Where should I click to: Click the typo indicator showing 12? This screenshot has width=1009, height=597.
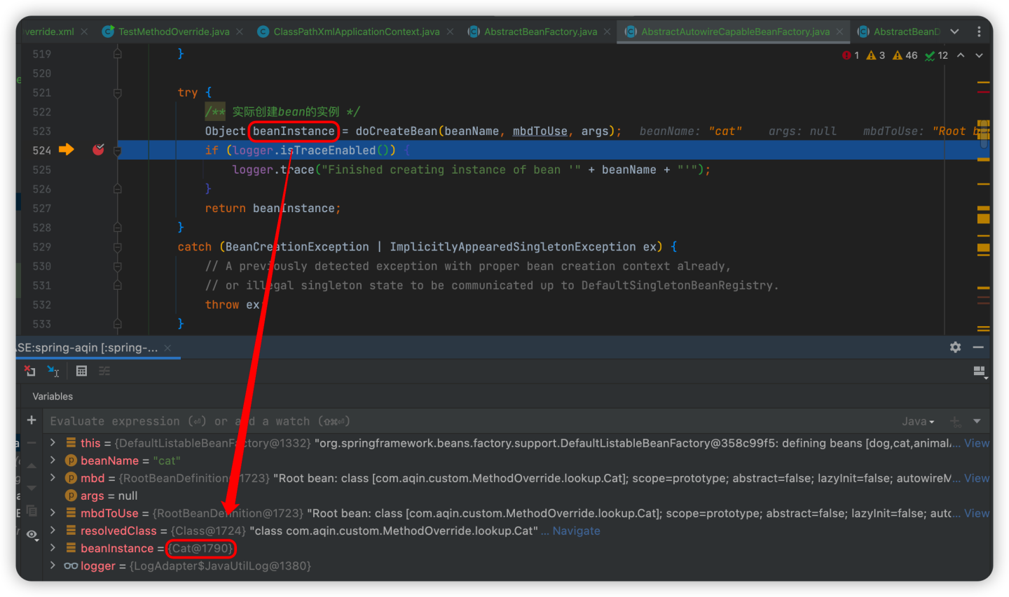pos(936,55)
